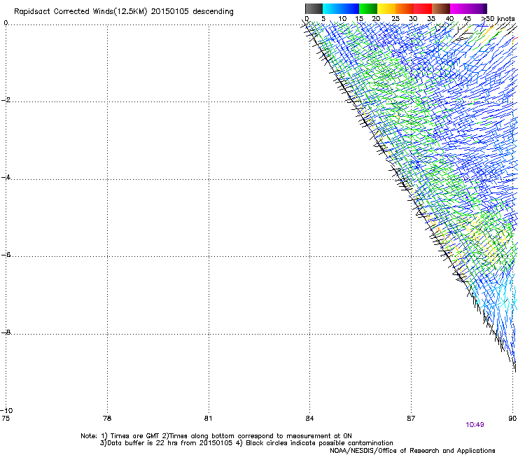This screenshot has width=518, height=455.
Task: Click latitude axis label -10
Action: pos(6,410)
